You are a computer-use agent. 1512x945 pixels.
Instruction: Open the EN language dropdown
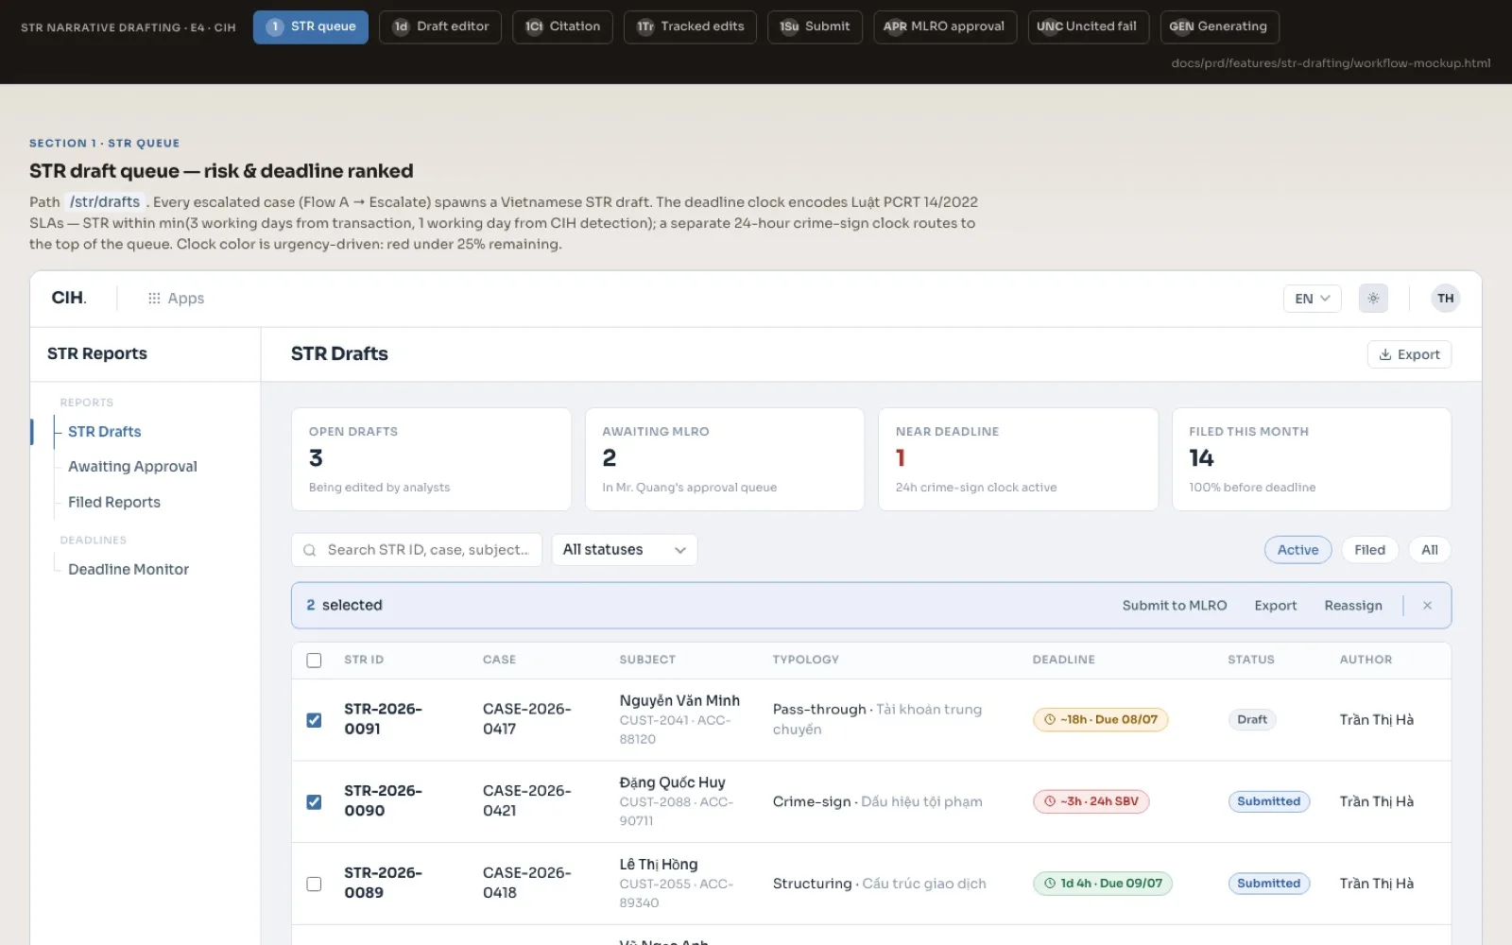point(1312,299)
